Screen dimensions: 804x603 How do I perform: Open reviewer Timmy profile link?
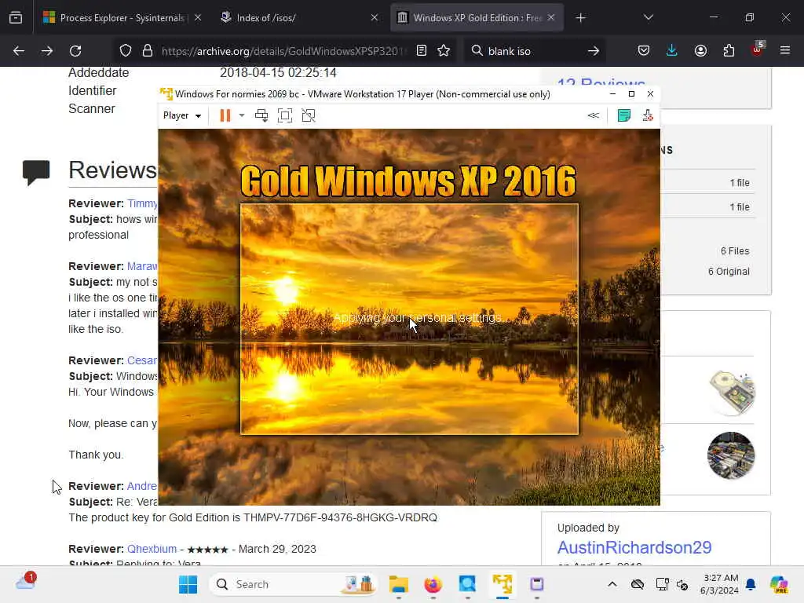click(x=143, y=203)
